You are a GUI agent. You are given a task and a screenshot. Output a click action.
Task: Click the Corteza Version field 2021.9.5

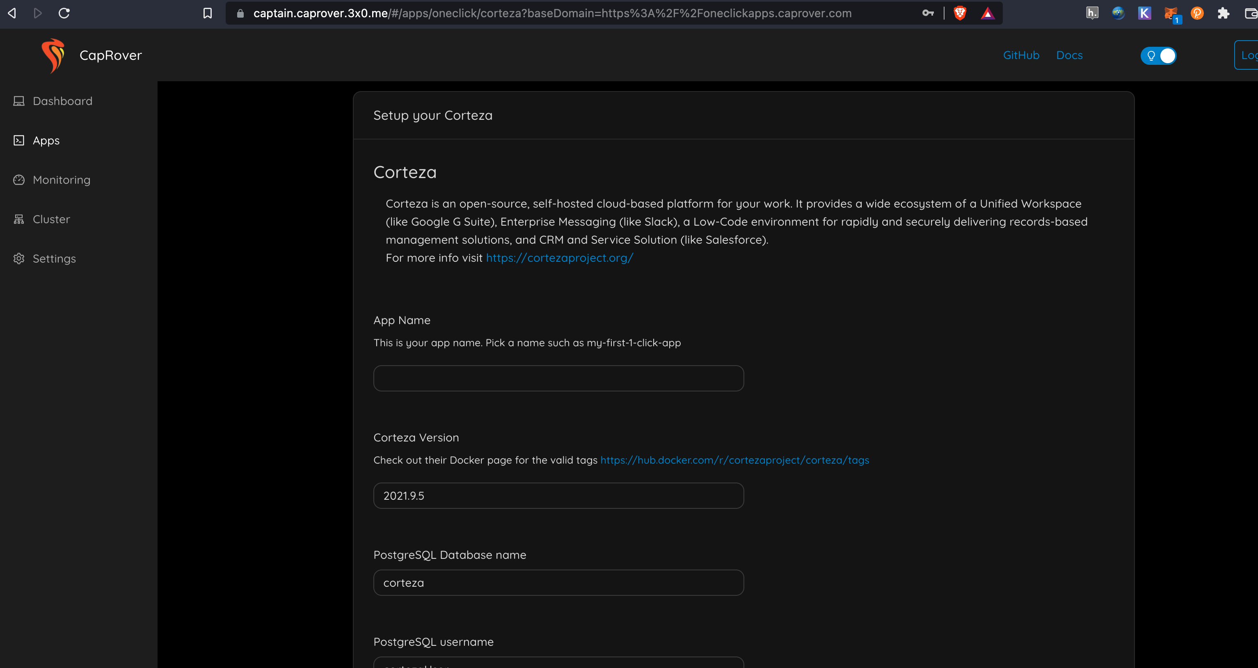(x=559, y=496)
